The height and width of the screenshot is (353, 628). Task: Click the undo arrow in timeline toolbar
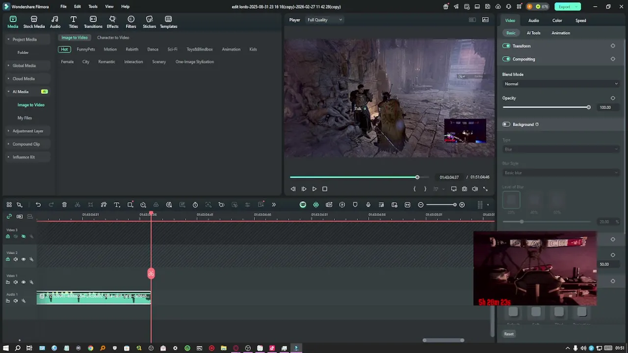coord(38,204)
